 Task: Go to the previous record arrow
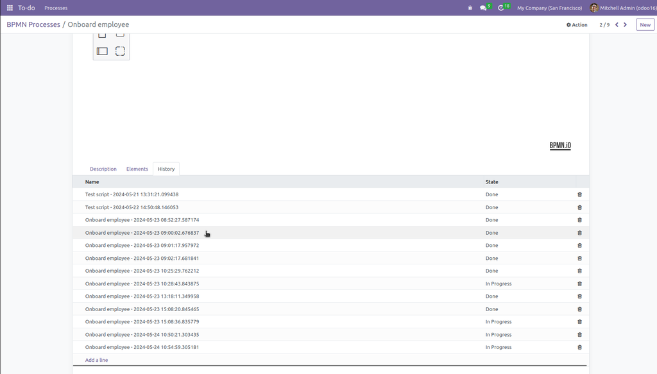pos(617,25)
